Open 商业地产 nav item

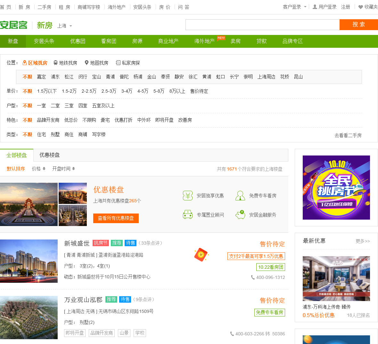168,41
